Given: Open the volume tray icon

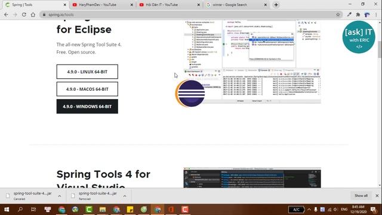Looking at the screenshot, I should pos(335,210).
